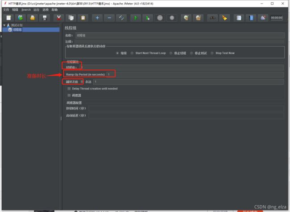Image resolution: width=290 pixels, height=212 pixels.
Task: Clear results with single broom icon
Action: (x=186, y=18)
